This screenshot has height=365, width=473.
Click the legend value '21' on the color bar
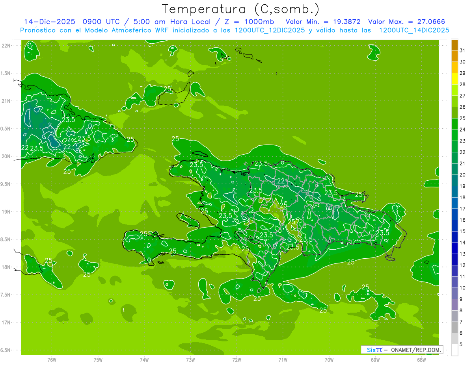coord(463,163)
